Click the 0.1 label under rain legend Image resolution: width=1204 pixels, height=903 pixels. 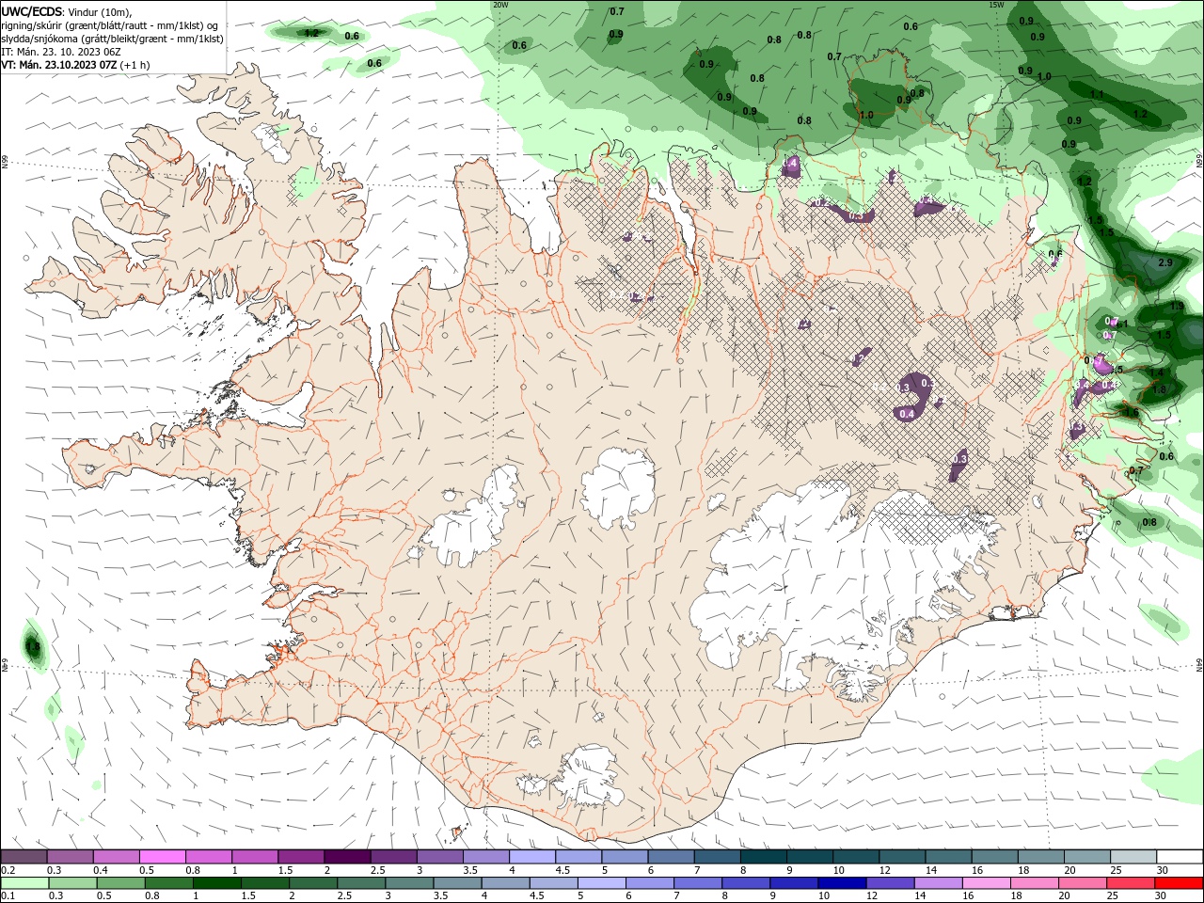click(x=8, y=896)
